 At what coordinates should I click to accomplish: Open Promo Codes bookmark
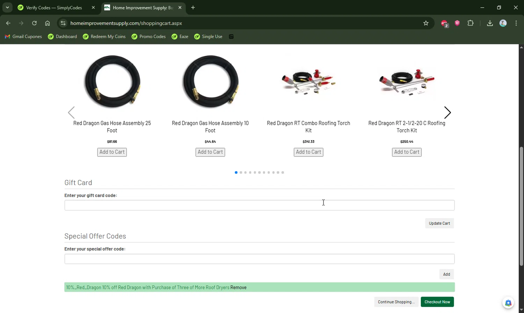point(148,36)
